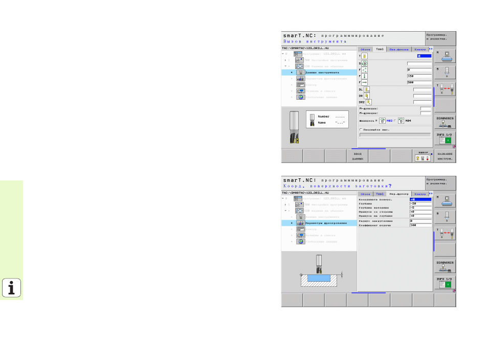Click S spindle key in tool call screen

click(445, 73)
